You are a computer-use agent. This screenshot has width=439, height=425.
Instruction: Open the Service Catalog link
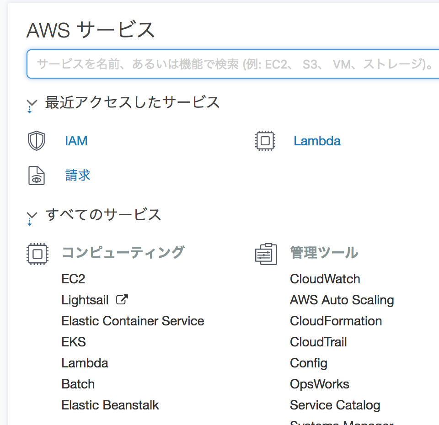(x=335, y=405)
